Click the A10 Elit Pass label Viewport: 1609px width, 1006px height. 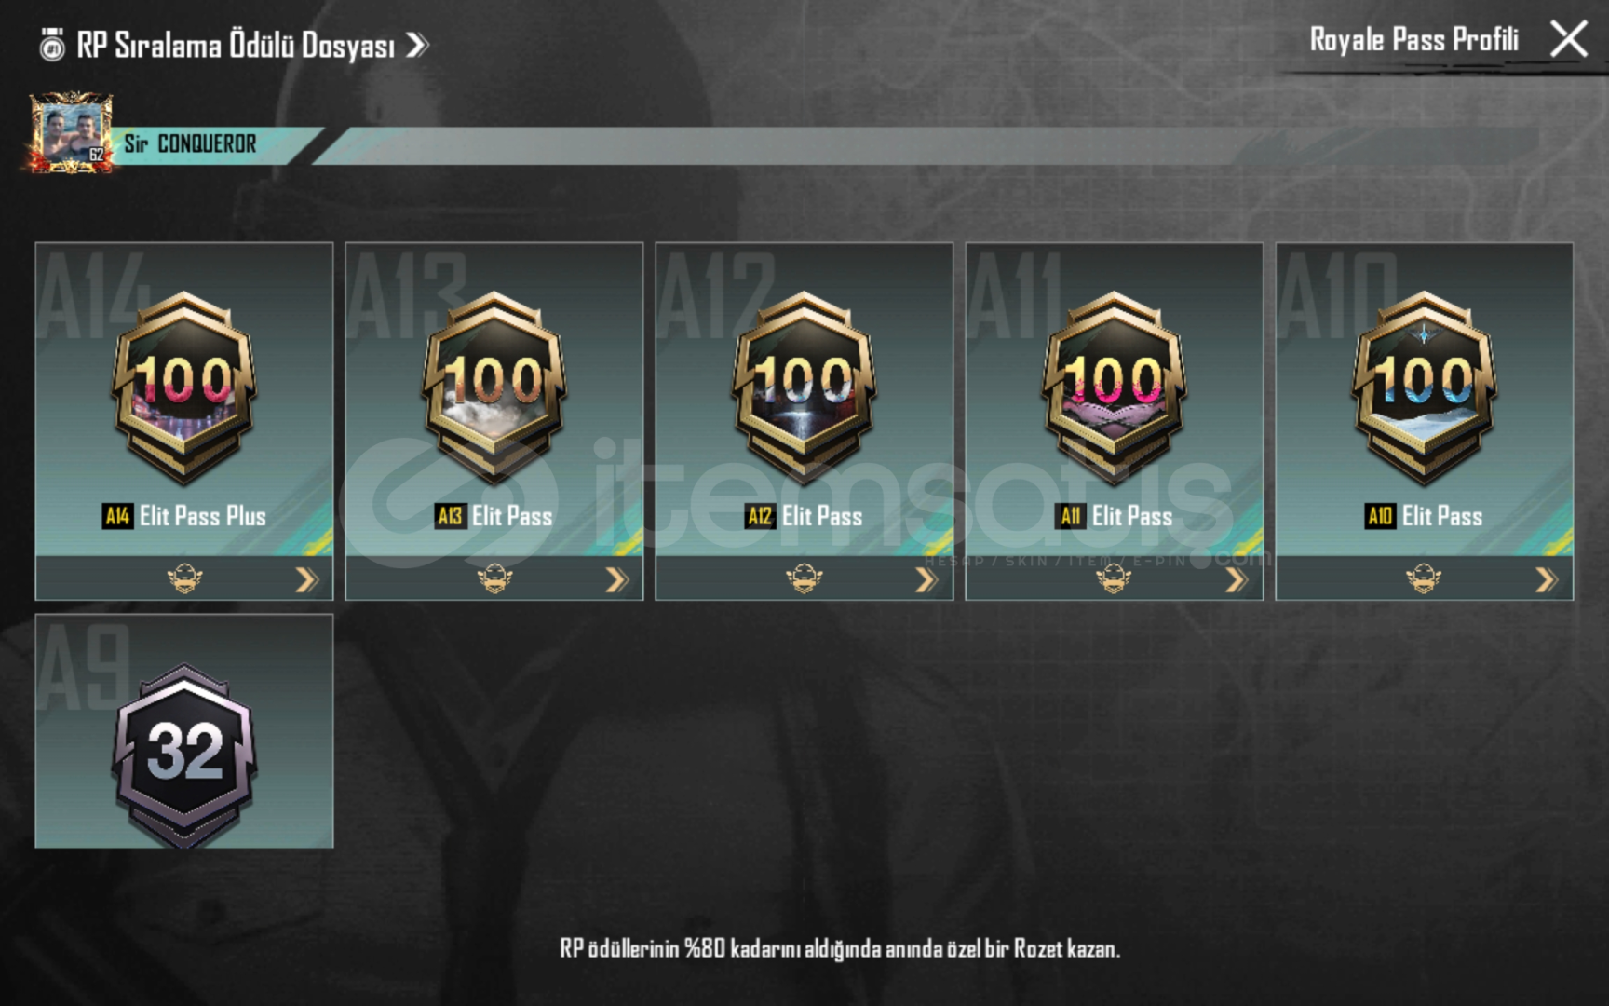click(1425, 516)
